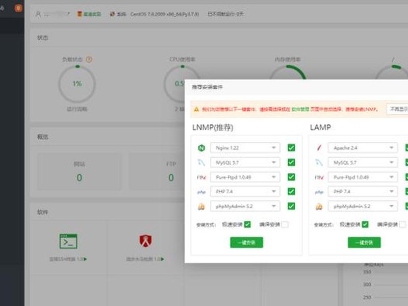Follow the green software-management link in the warning

[300, 109]
